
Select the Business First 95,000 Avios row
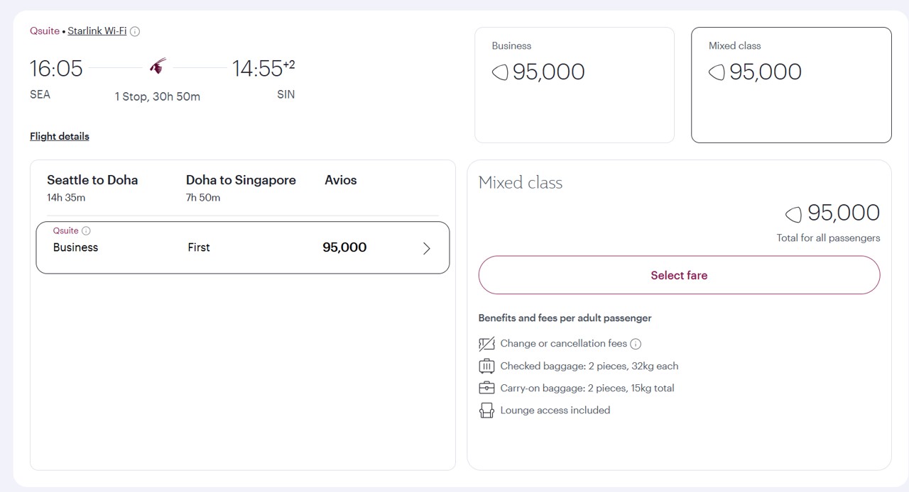click(241, 248)
